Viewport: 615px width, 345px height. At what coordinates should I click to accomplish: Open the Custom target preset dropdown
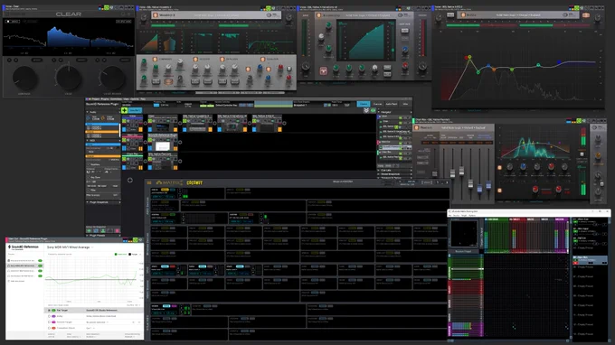click(97, 322)
